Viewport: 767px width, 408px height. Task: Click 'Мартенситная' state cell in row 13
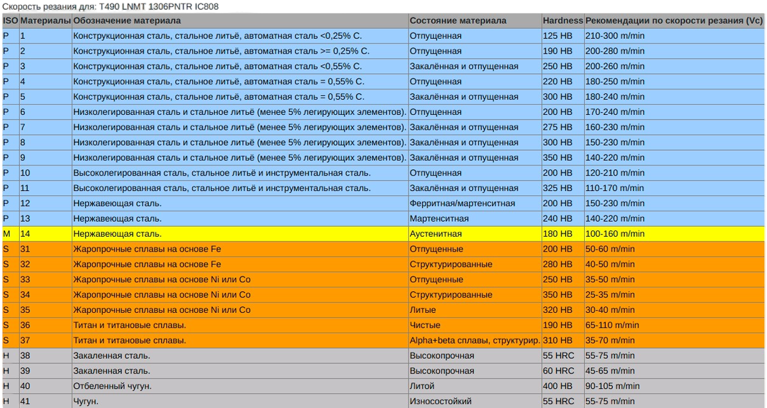click(x=474, y=218)
